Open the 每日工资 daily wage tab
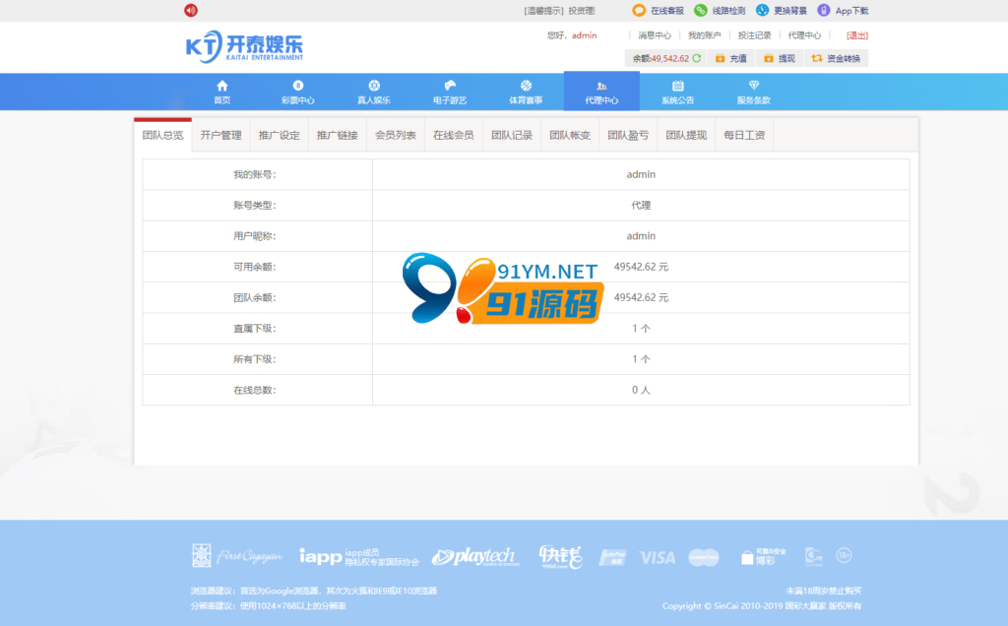Screen dimensions: 1008x626 [744, 136]
